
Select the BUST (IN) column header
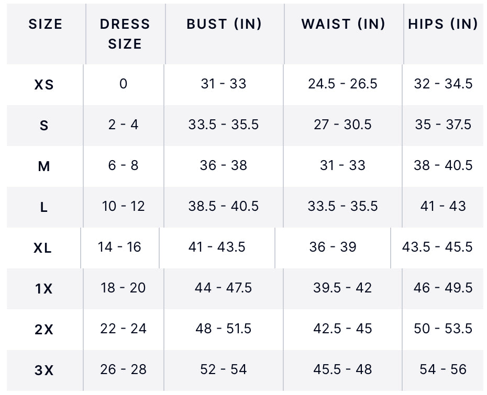(x=224, y=24)
